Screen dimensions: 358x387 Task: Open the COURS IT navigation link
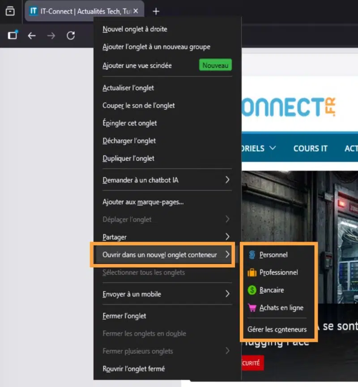pos(311,149)
